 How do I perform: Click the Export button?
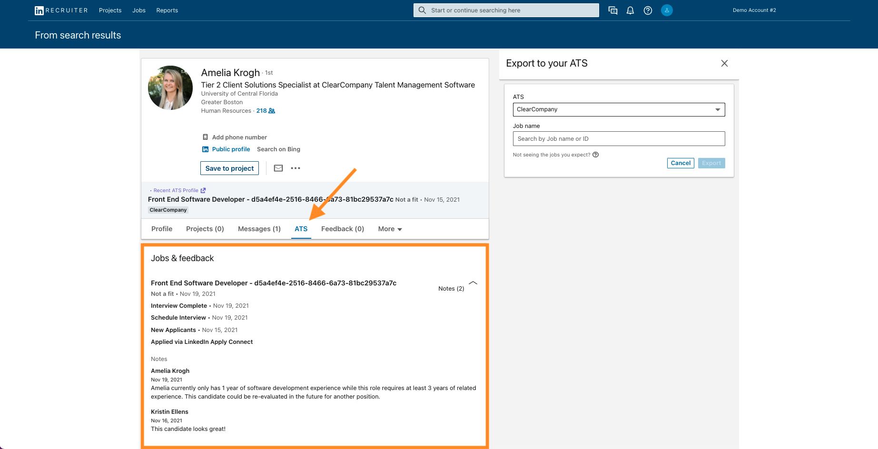[711, 163]
